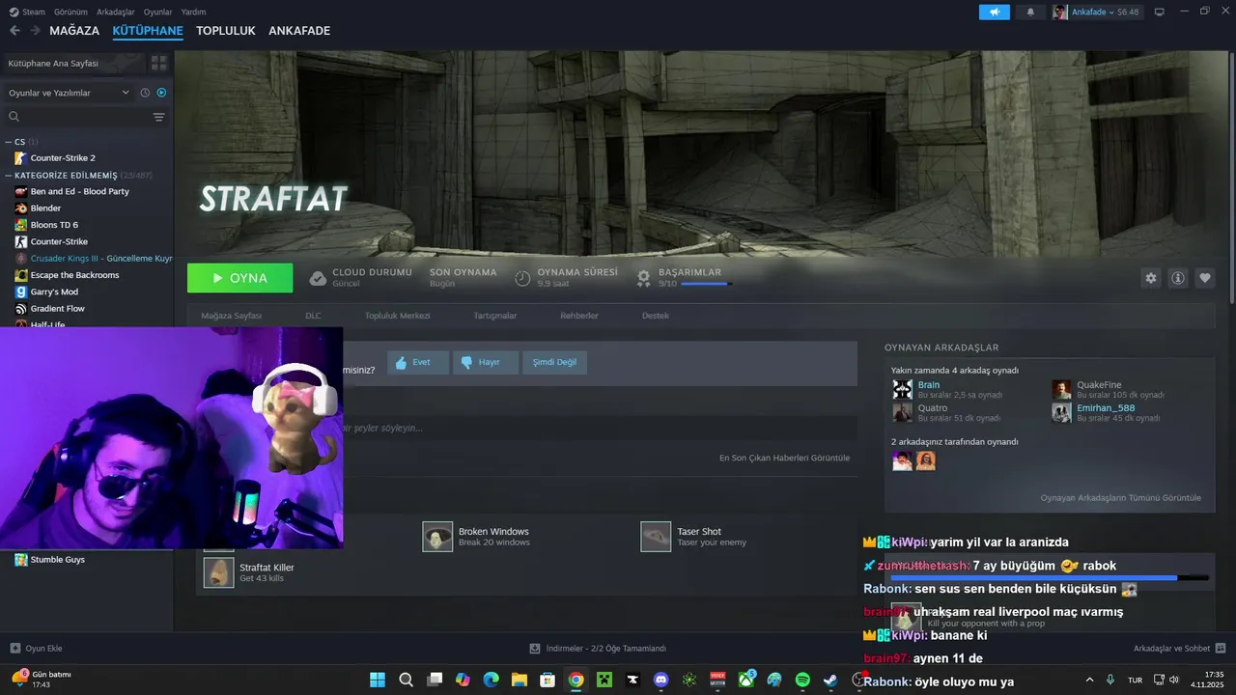Select Garry's Mod in the library

pyautogui.click(x=54, y=292)
